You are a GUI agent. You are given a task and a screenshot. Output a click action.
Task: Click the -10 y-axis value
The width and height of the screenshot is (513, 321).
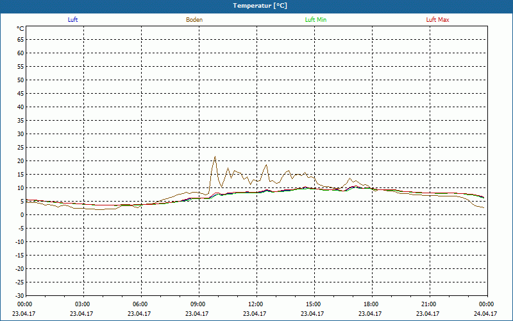click(20, 242)
